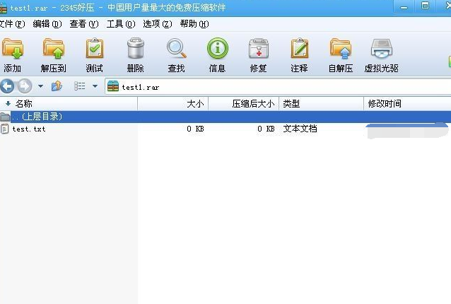
Task: Click the test.txt file icon
Action: click(5, 129)
